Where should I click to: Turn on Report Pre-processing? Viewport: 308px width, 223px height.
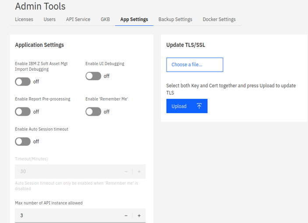pos(23,112)
